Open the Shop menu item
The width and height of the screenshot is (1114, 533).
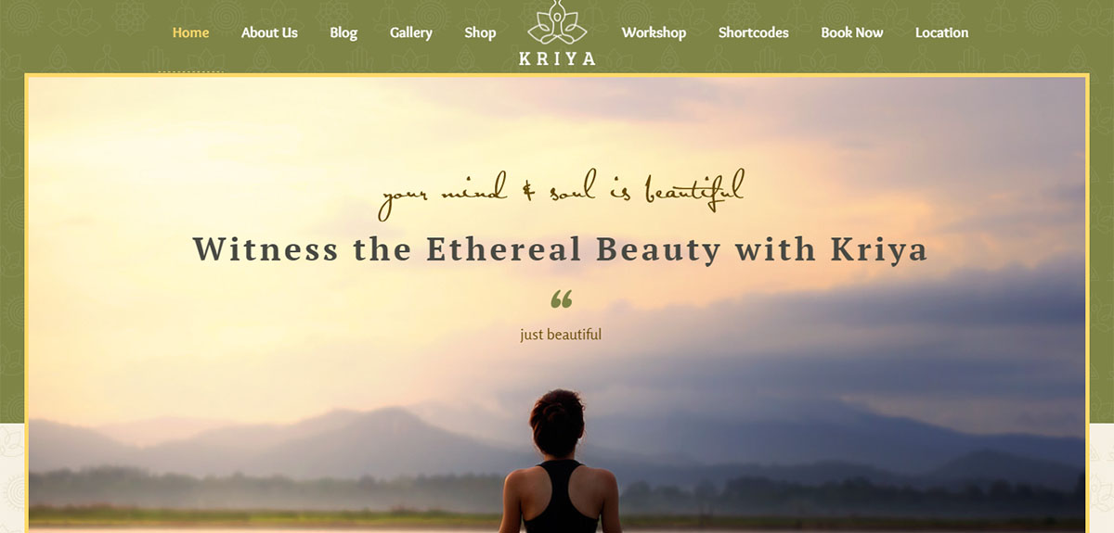pos(480,32)
